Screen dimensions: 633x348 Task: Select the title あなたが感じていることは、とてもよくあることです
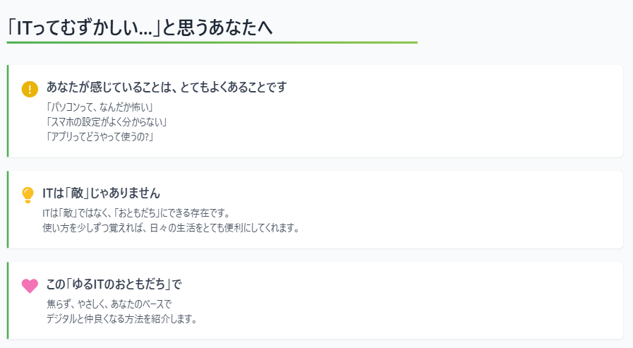click(166, 87)
